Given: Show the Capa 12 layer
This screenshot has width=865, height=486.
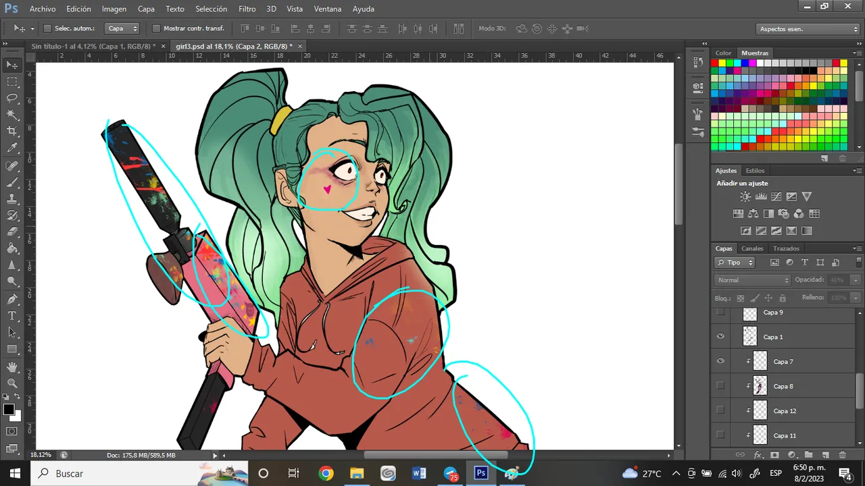Looking at the screenshot, I should click(720, 410).
